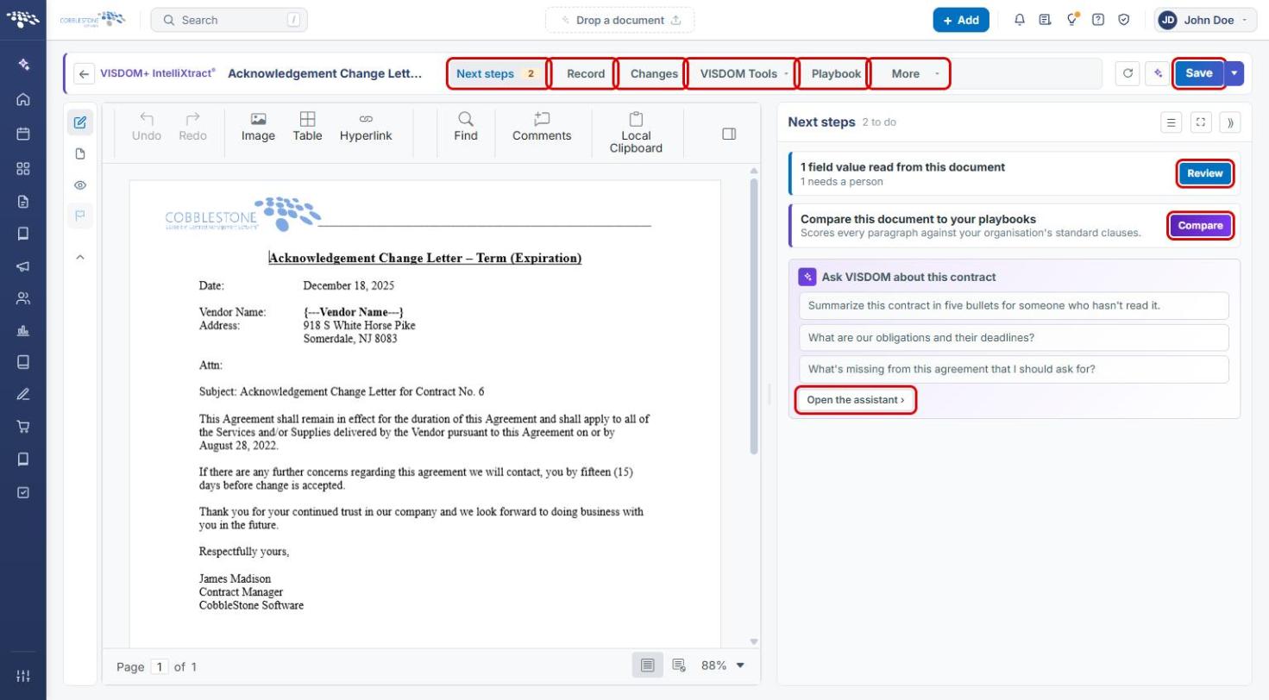The image size is (1269, 700).
Task: Toggle fullscreen for the Next steps panel
Action: pos(1201,122)
